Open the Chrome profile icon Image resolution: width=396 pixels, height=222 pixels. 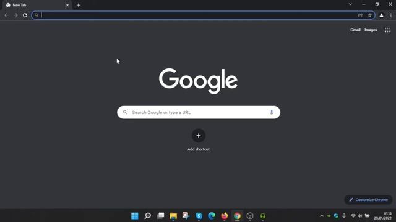pos(381,15)
